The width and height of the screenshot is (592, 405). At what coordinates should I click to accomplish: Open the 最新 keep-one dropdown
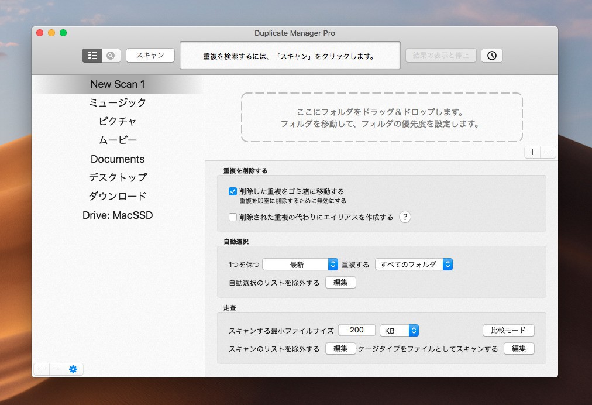300,265
